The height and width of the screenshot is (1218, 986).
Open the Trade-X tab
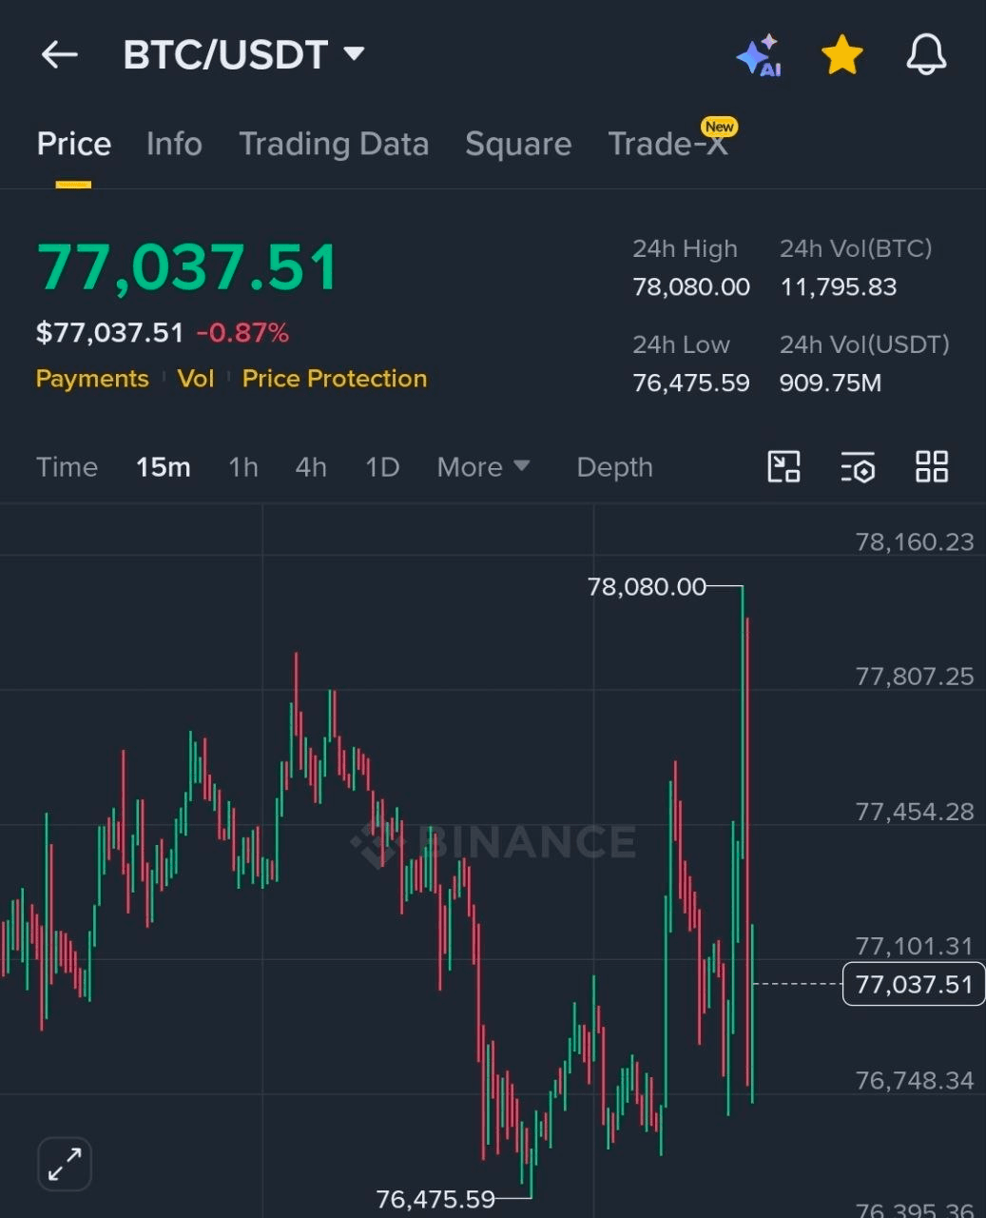(667, 144)
